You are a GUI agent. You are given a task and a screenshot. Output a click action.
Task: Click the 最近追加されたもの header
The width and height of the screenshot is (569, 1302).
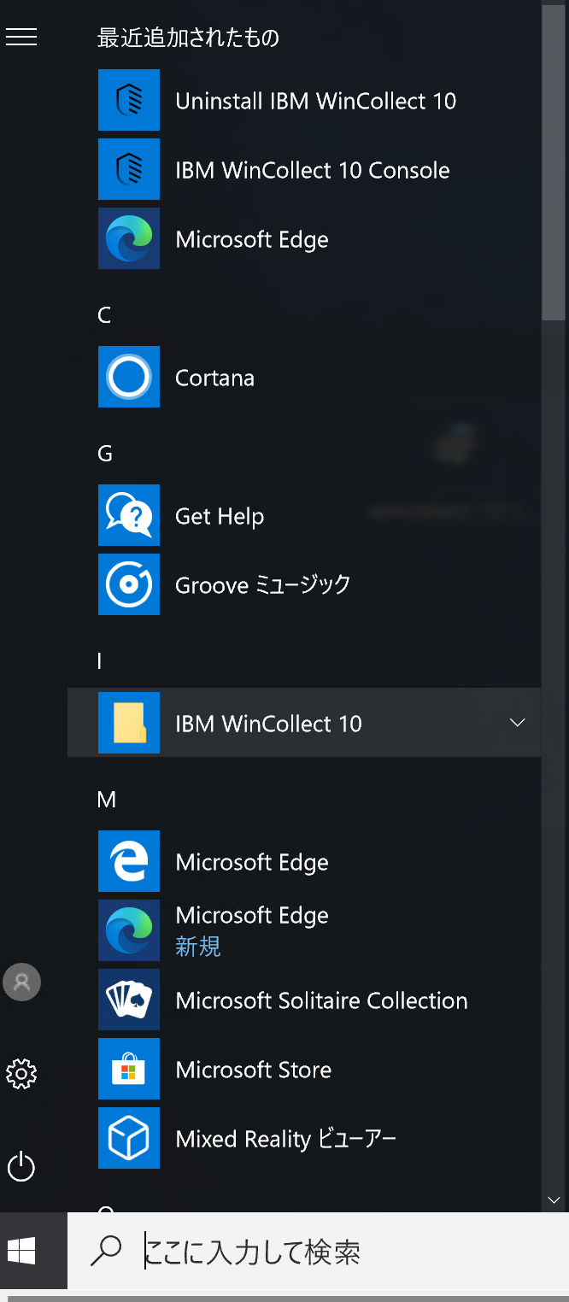point(189,38)
